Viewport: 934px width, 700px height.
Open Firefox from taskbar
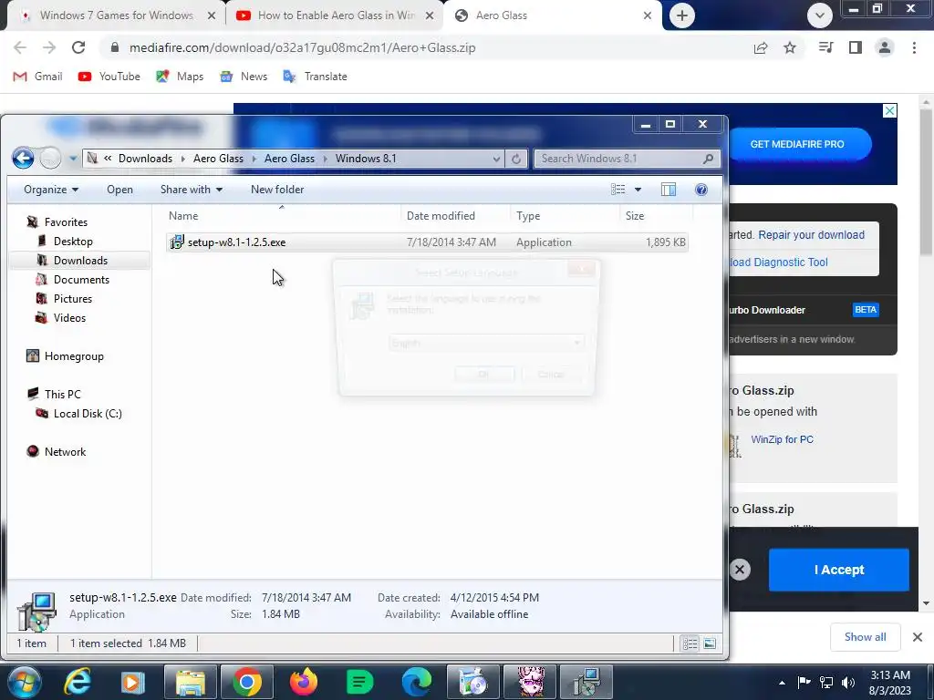(x=303, y=682)
